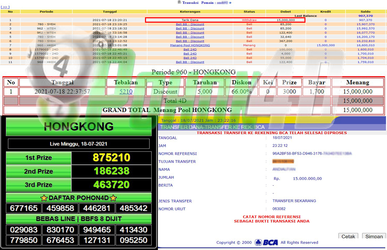Click the blue info icon after player name
Image resolution: width=387 pixels, height=250 pixels.
click(x=230, y=3)
